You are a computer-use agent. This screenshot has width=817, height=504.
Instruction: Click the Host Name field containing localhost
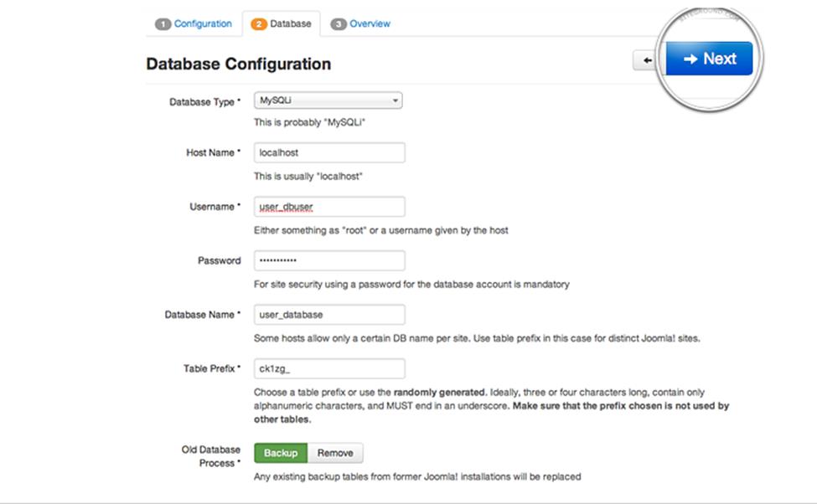click(329, 152)
